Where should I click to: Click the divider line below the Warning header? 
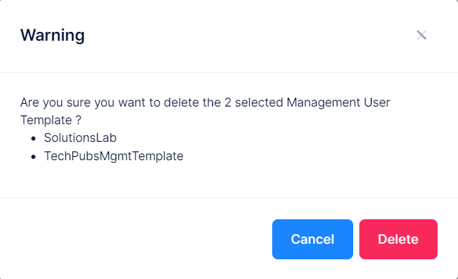click(229, 72)
